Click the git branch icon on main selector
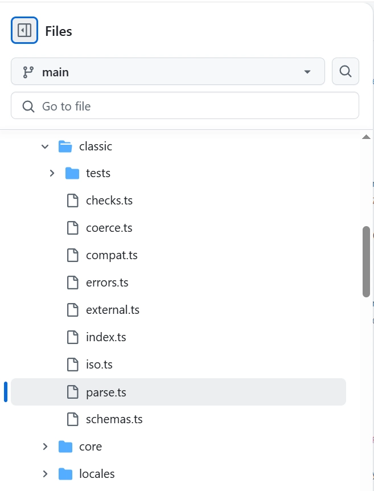The height and width of the screenshot is (491, 374). (x=28, y=72)
